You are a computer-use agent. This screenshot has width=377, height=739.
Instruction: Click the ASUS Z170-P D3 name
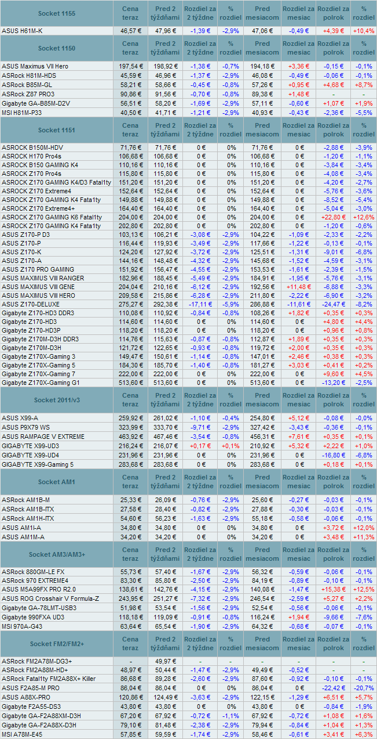coord(25,235)
